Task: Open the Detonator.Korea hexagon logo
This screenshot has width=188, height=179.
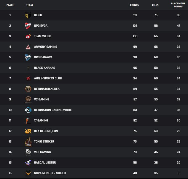Action: click(x=28, y=89)
